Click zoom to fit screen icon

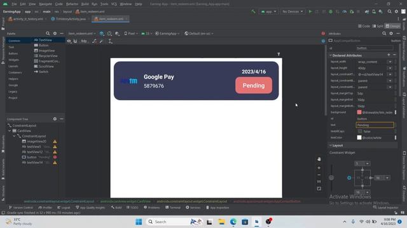(x=319, y=189)
